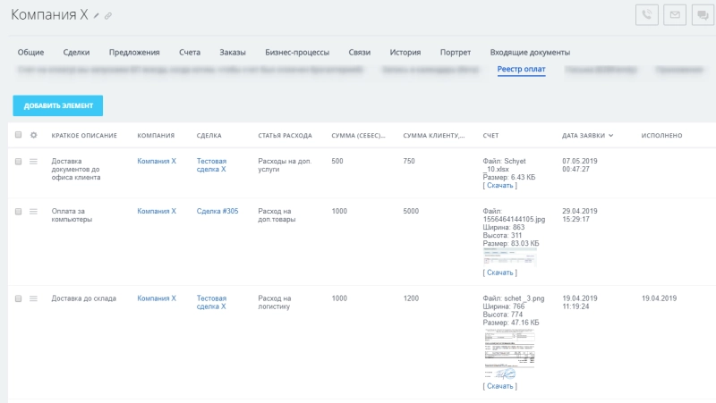Open row menu for Доставка до склада
The width and height of the screenshot is (716, 403).
[x=34, y=298]
